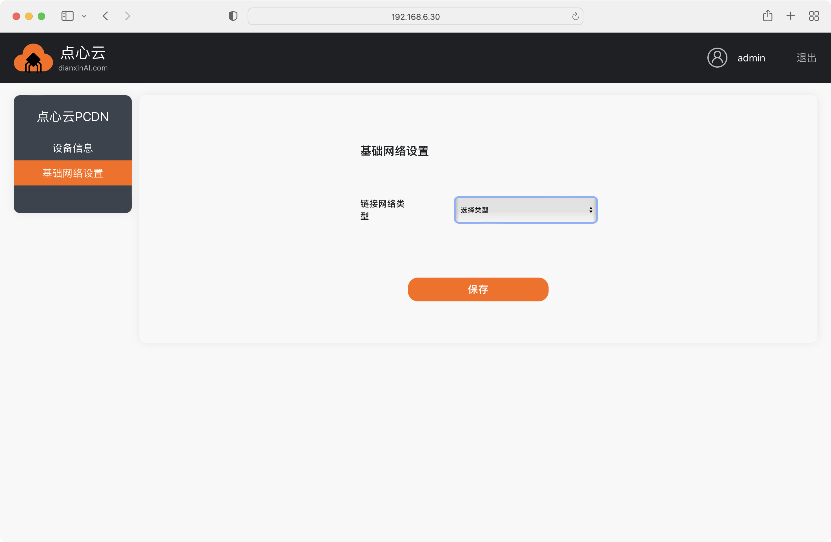Click the privacy shield icon
831x542 pixels.
pyautogui.click(x=233, y=16)
